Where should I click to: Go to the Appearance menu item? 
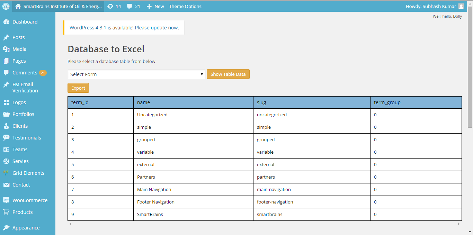pos(26,228)
